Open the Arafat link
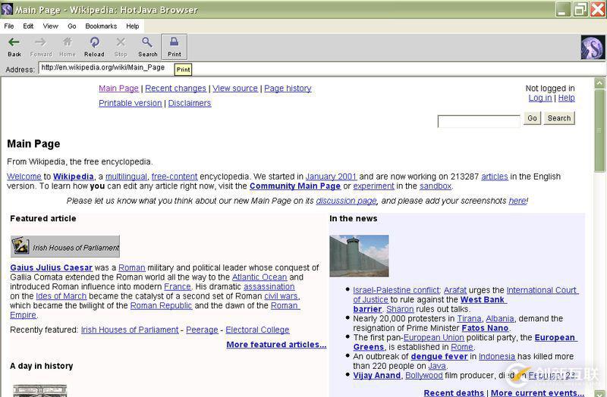This screenshot has height=397, width=607. pyautogui.click(x=454, y=290)
